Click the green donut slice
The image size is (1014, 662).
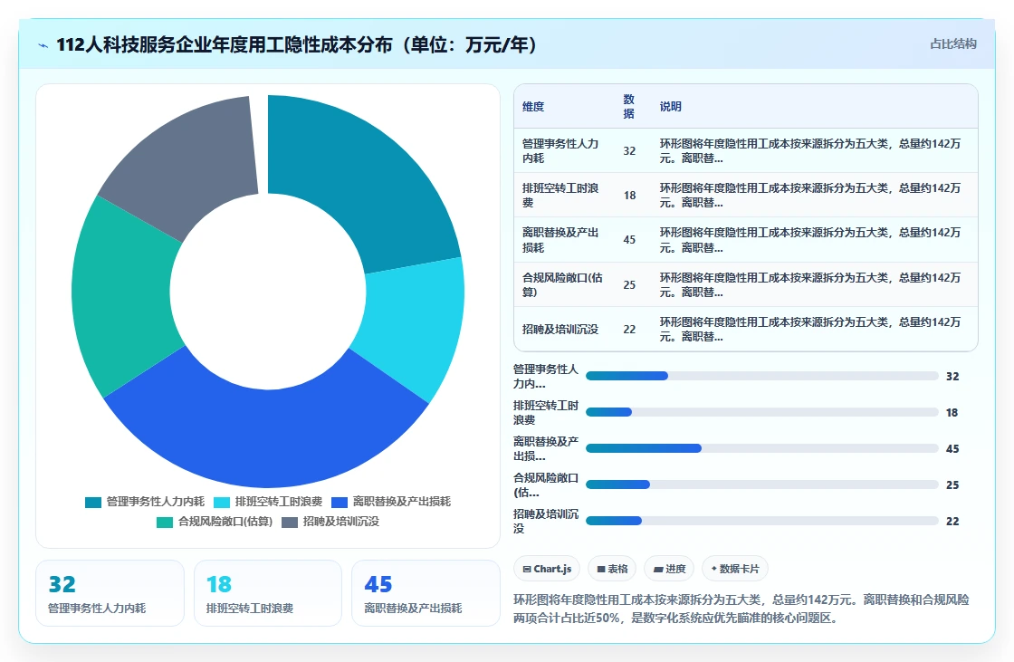[x=123, y=298]
